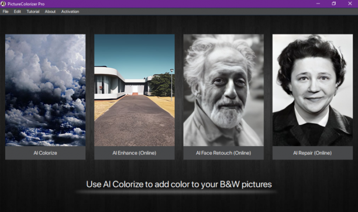
Task: Restore down the PictureColorizer Pro window
Action: coord(334,4)
